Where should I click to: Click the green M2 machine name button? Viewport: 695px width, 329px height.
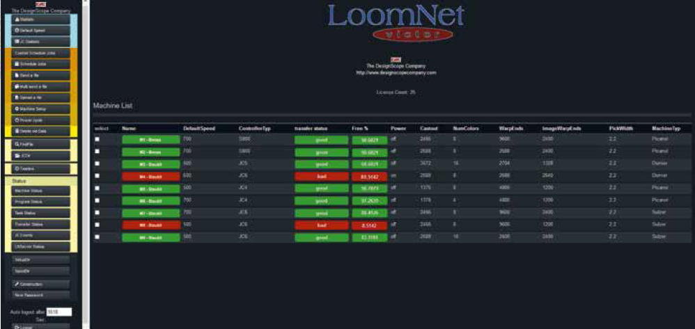[150, 152]
